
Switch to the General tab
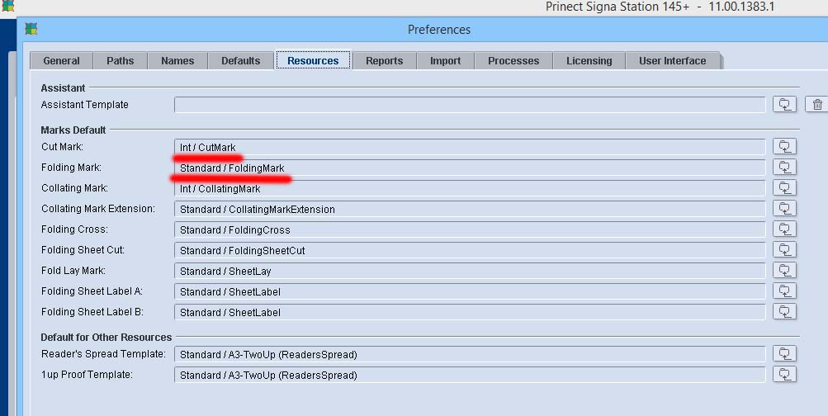(x=61, y=61)
